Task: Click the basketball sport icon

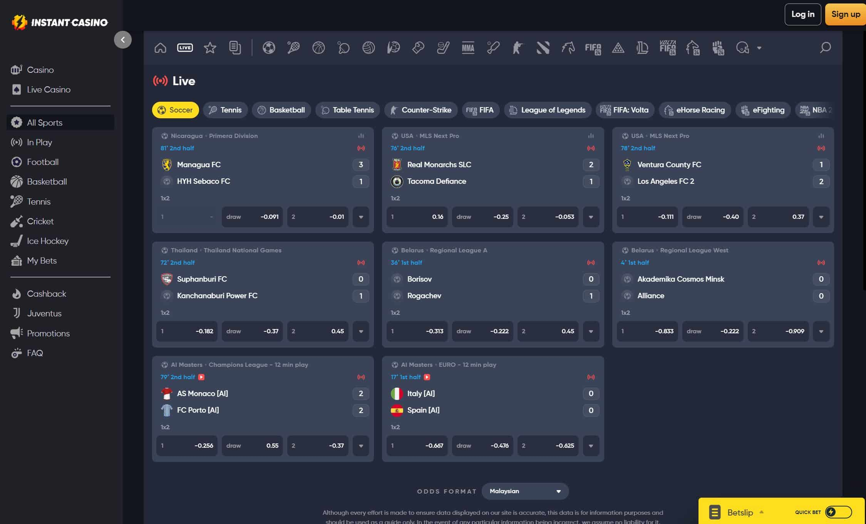Action: coord(318,47)
